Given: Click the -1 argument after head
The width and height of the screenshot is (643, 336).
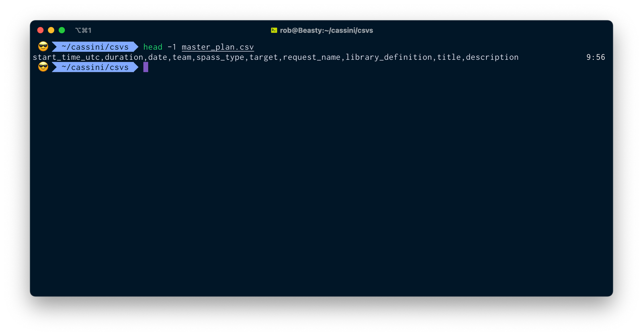Looking at the screenshot, I should [172, 47].
